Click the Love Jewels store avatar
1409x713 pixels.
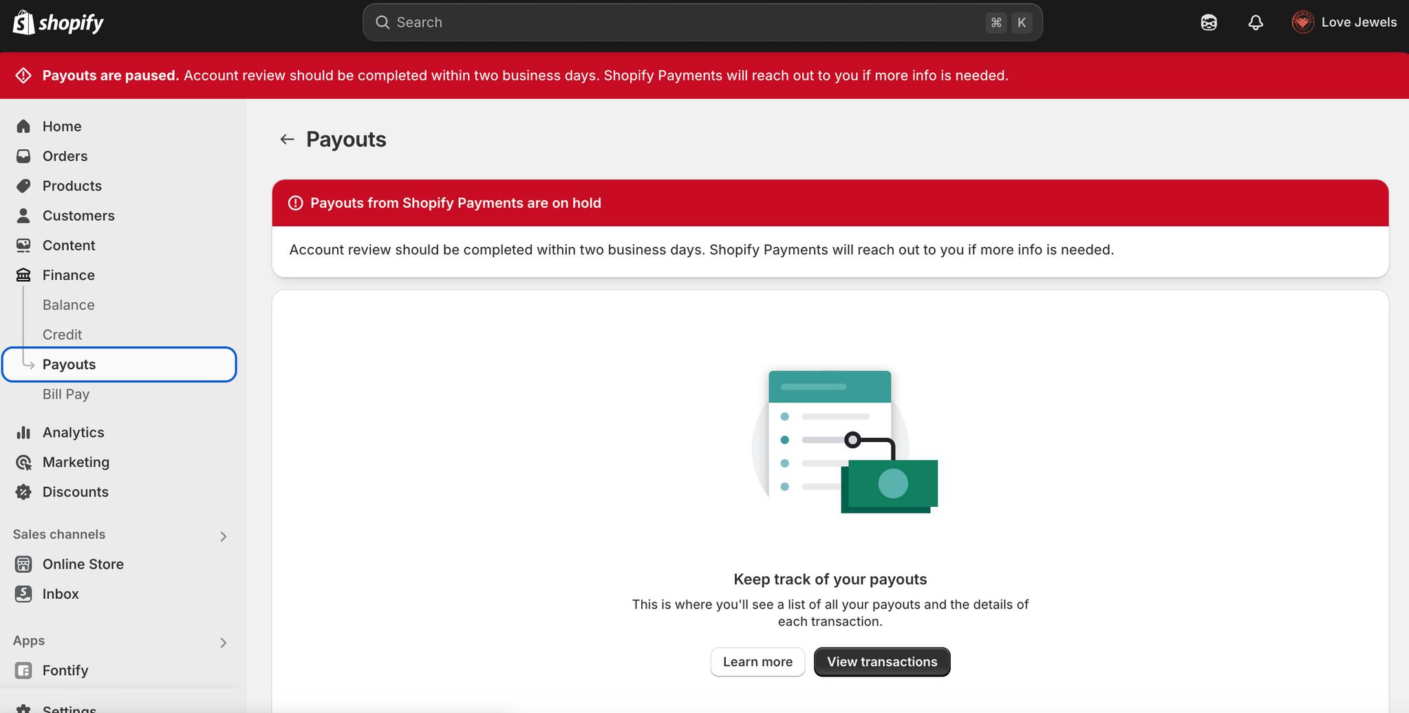(x=1302, y=23)
